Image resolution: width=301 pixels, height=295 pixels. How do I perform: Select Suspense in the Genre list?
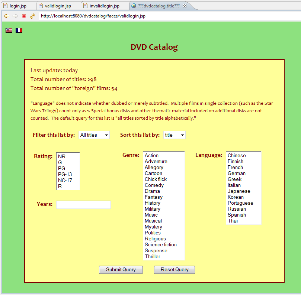point(164,250)
